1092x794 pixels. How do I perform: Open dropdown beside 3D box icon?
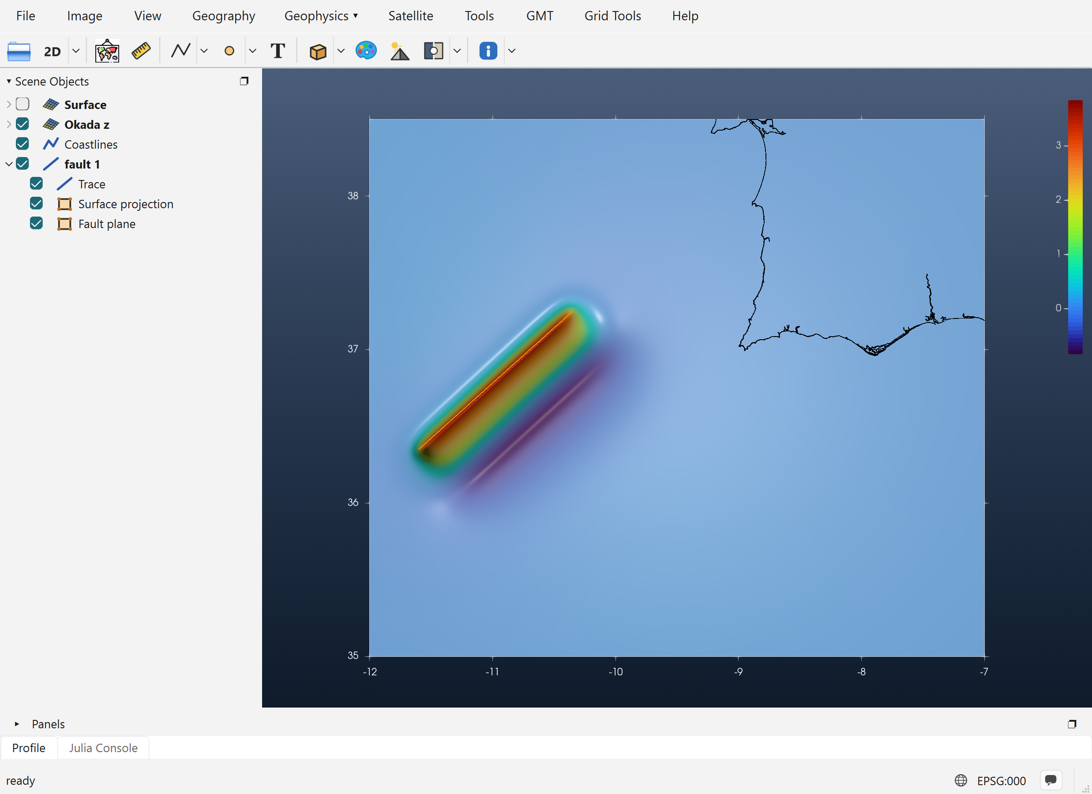(341, 51)
